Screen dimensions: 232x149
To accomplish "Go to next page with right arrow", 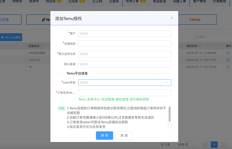I will point(223,144).
